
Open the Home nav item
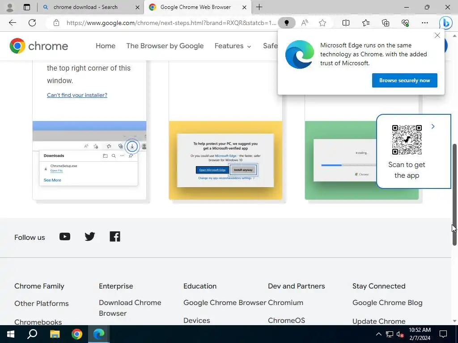pos(106,46)
